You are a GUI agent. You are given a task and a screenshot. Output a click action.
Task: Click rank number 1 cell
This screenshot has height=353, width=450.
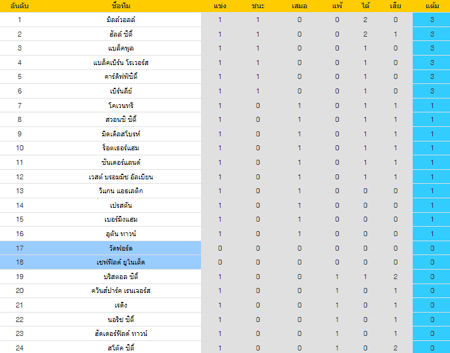20,20
